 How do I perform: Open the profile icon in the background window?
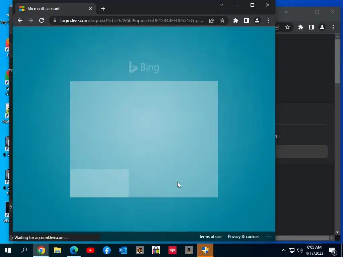pos(322,27)
